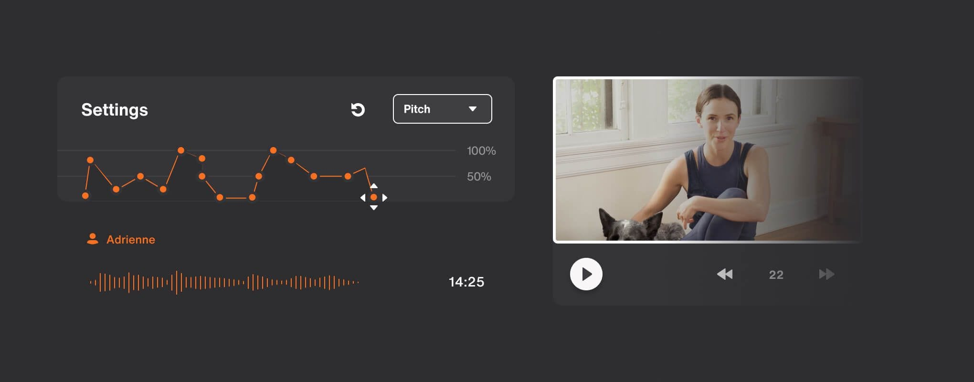
Task: Click the 22 frame counter between skip arrows
Action: coord(776,275)
